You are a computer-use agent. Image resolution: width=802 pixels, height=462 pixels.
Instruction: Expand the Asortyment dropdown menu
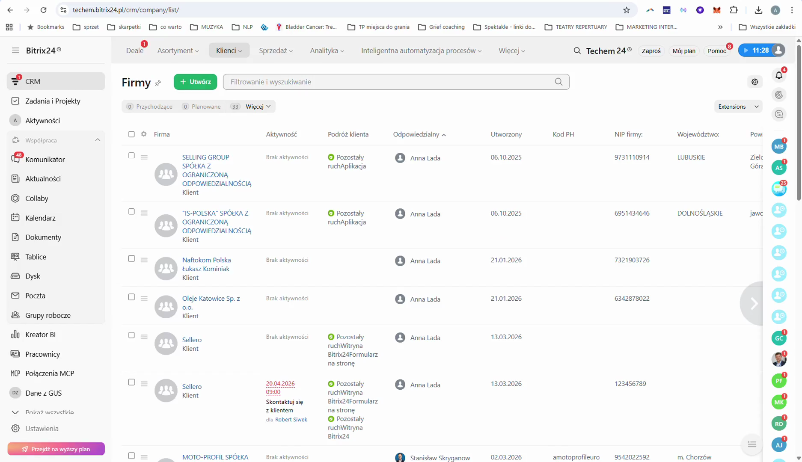coord(178,50)
